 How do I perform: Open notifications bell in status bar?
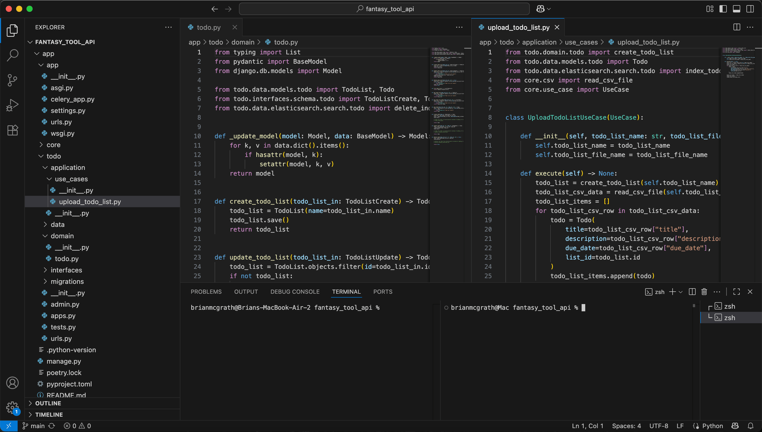coord(750,426)
